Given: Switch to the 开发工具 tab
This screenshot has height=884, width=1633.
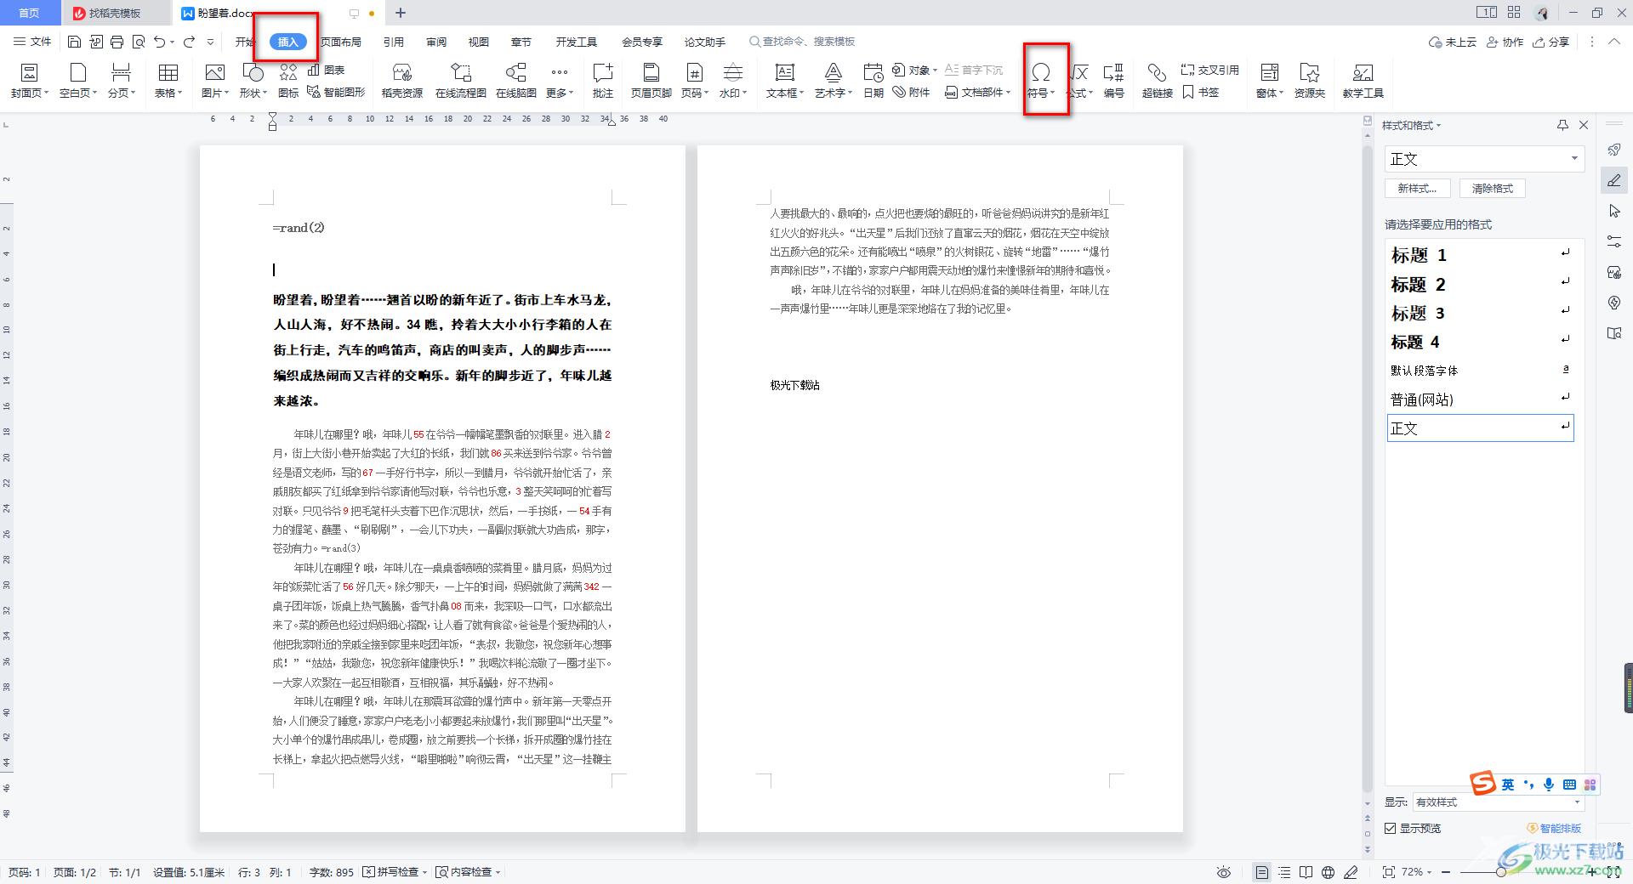Looking at the screenshot, I should tap(576, 42).
